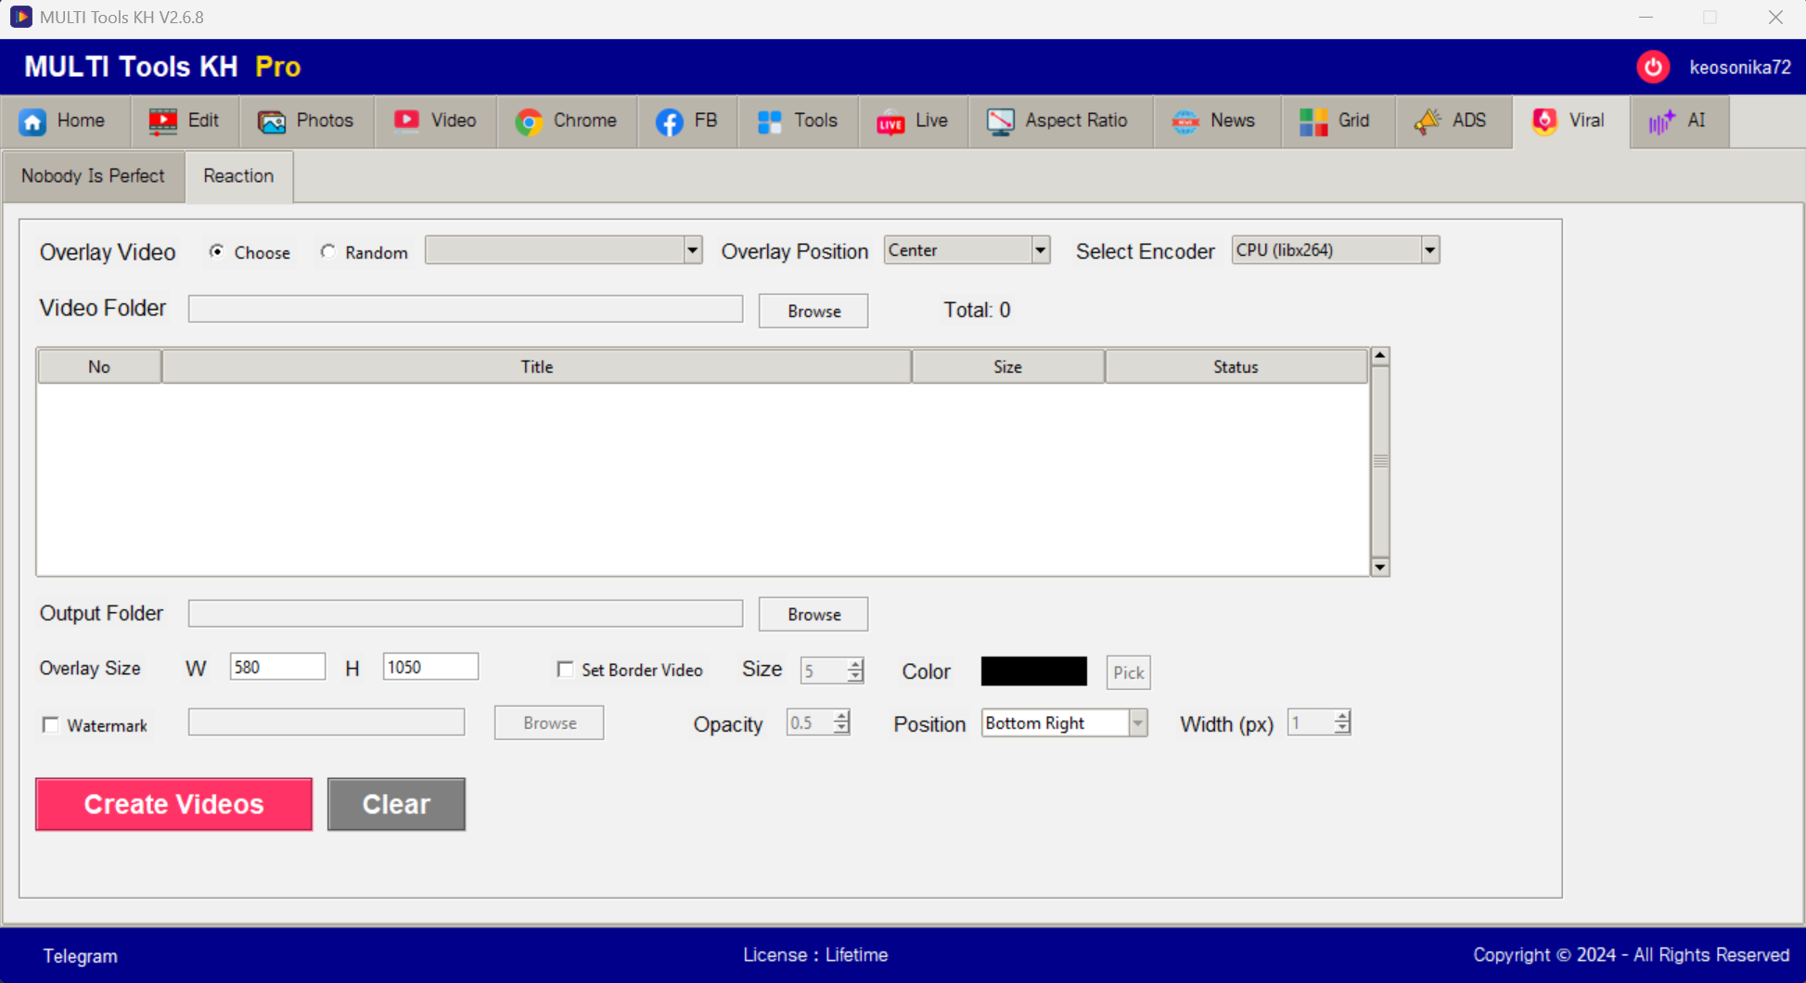Viewport: 1806px width, 983px height.
Task: Browse for the Video Folder
Action: click(813, 312)
